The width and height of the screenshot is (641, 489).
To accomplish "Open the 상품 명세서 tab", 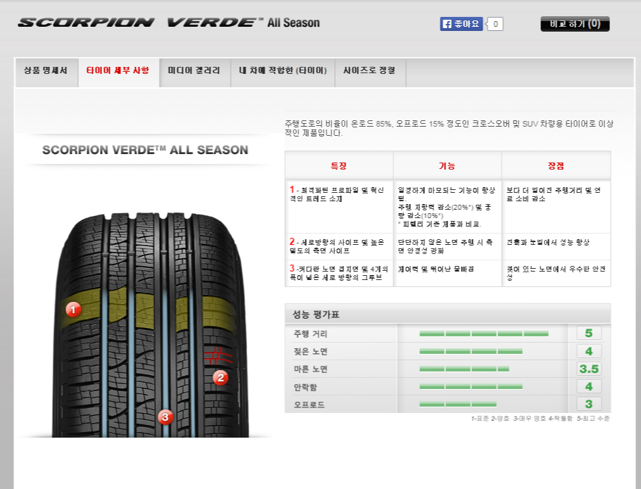I will click(x=46, y=72).
